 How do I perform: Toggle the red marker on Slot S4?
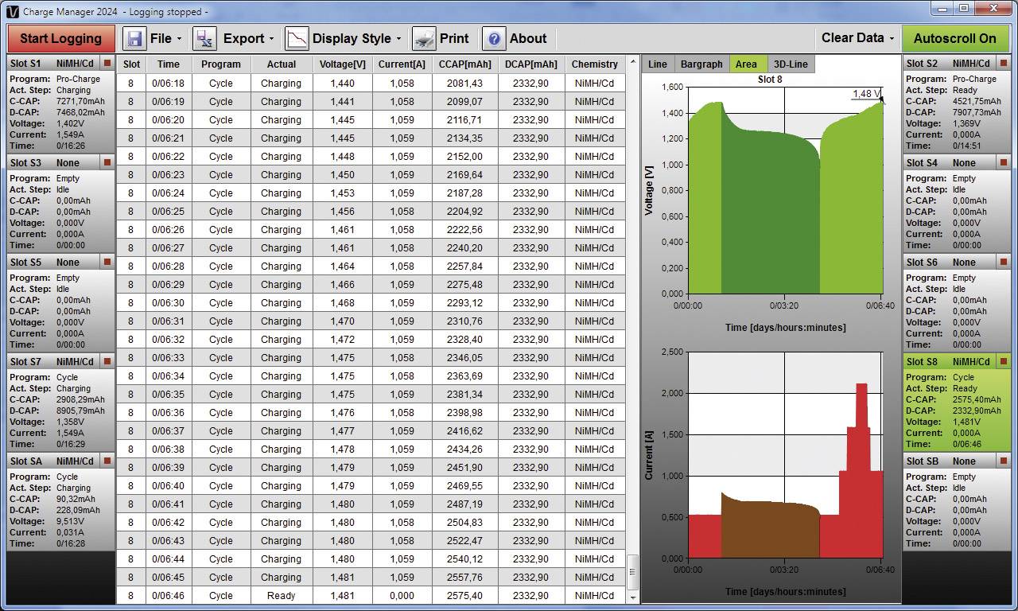(x=1005, y=162)
